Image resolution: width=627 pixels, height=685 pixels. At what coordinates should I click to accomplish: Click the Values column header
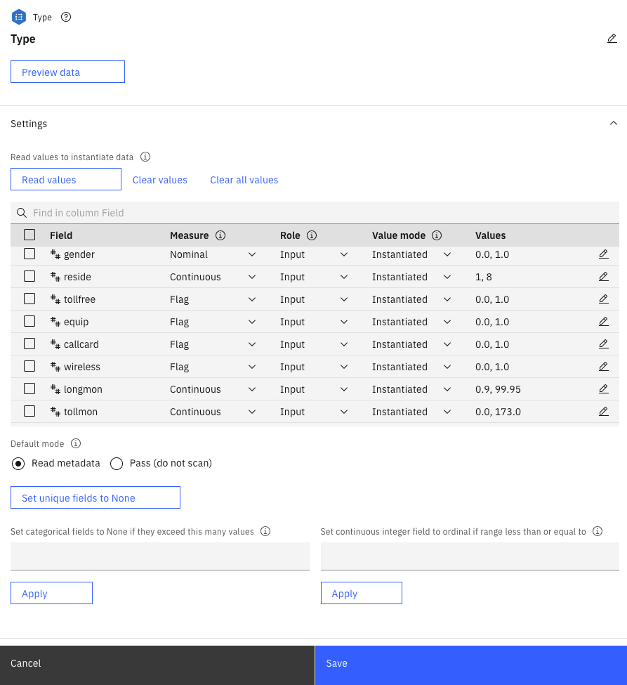coord(490,235)
